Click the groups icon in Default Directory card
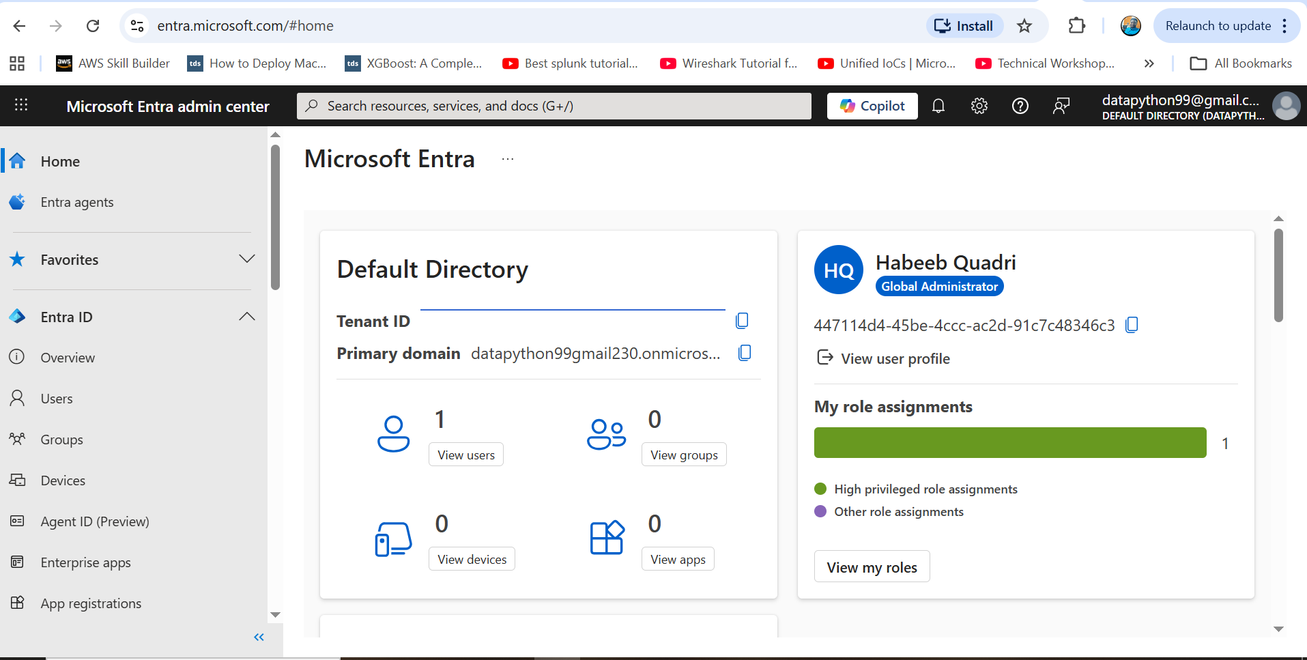 tap(606, 434)
